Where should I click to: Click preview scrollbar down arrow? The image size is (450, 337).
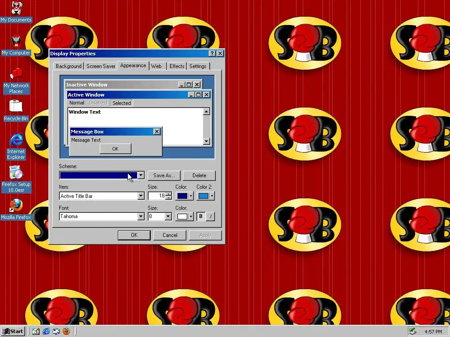click(207, 141)
